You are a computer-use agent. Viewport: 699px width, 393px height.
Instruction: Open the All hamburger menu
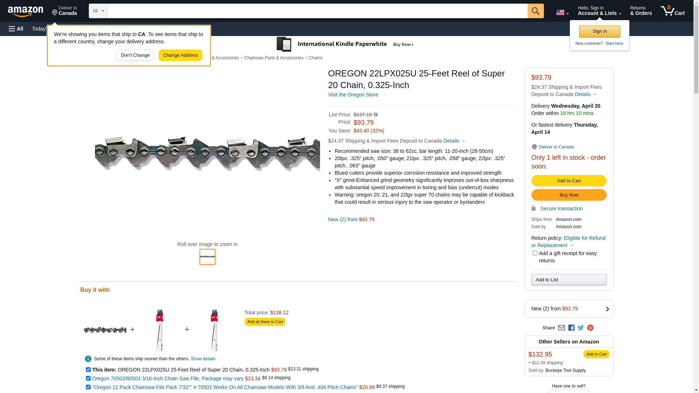point(16,29)
